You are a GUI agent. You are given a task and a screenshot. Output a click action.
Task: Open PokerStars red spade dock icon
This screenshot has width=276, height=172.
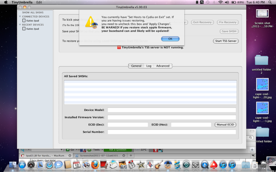pyautogui.click(x=213, y=165)
